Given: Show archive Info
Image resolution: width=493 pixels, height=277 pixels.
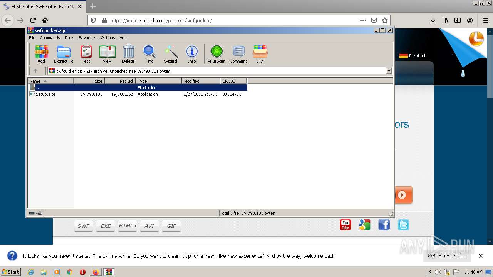Looking at the screenshot, I should point(192,54).
